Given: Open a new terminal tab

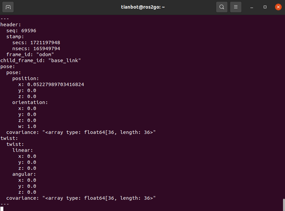Looking at the screenshot, I should click(x=8, y=7).
